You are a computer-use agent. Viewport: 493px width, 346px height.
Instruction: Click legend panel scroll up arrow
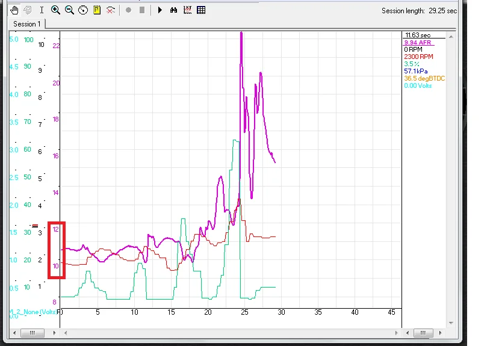(451, 37)
